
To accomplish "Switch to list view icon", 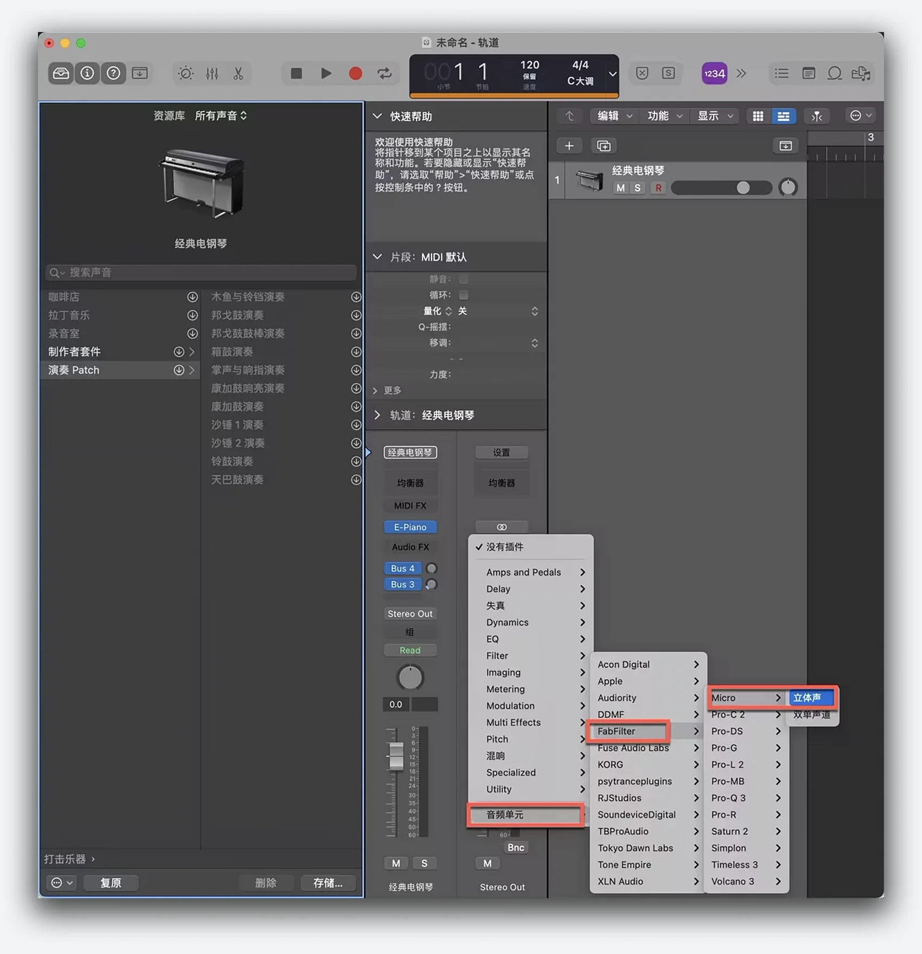I will [x=783, y=116].
